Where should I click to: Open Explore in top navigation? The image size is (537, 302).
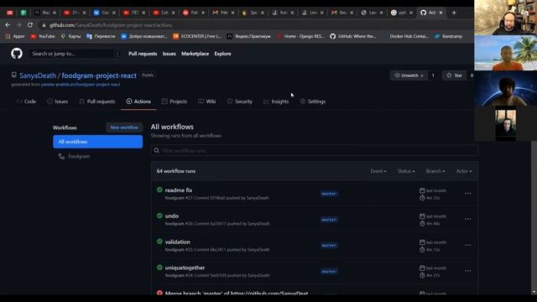tap(222, 54)
